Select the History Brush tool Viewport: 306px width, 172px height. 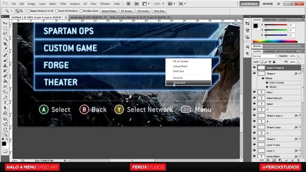point(5,71)
